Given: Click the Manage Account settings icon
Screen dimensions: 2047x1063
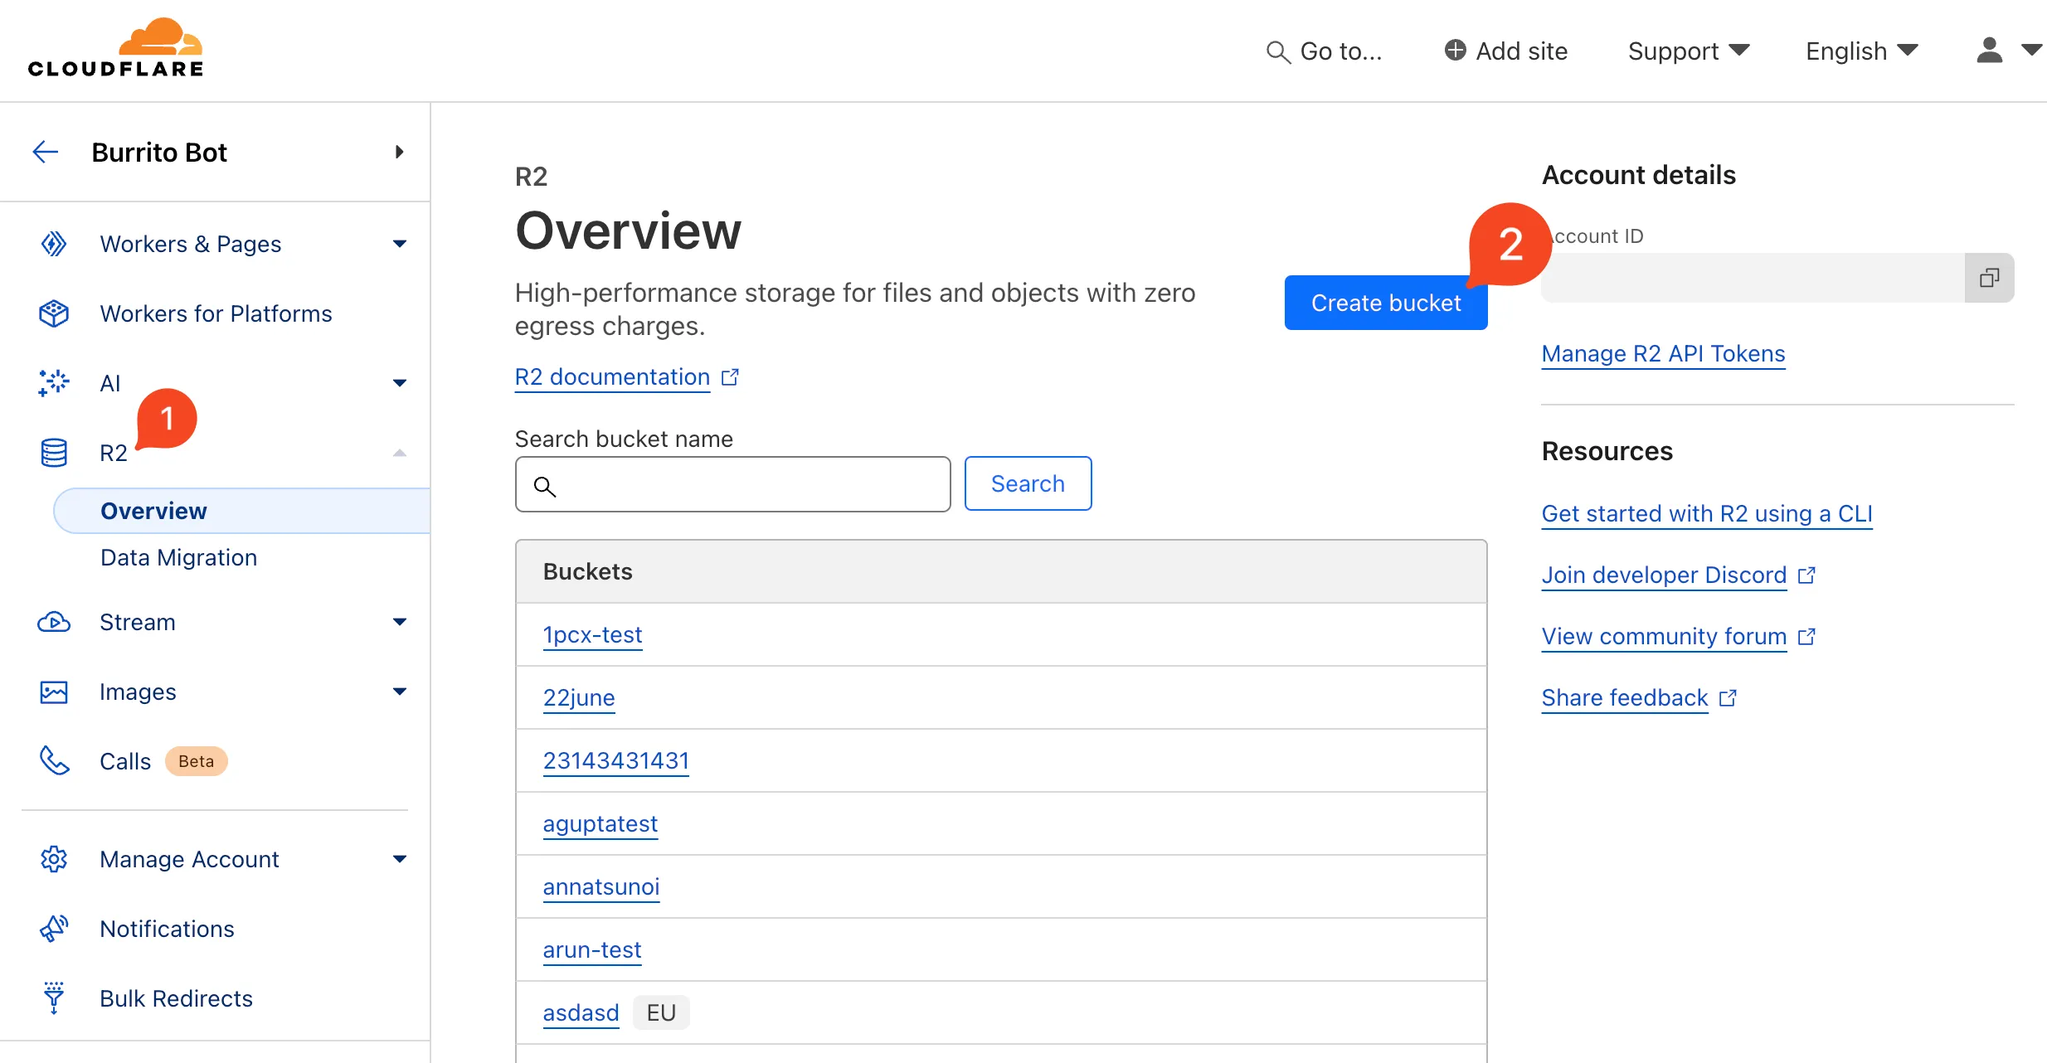Looking at the screenshot, I should click(x=54, y=858).
